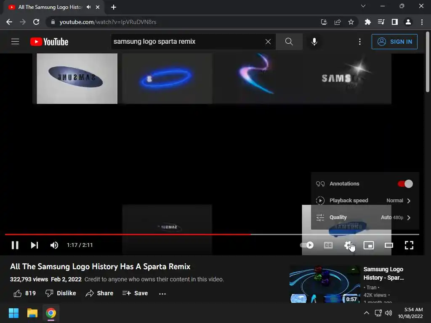The height and width of the screenshot is (323, 431).
Task: Open Chrome extensions puzzle icon
Action: click(367, 22)
